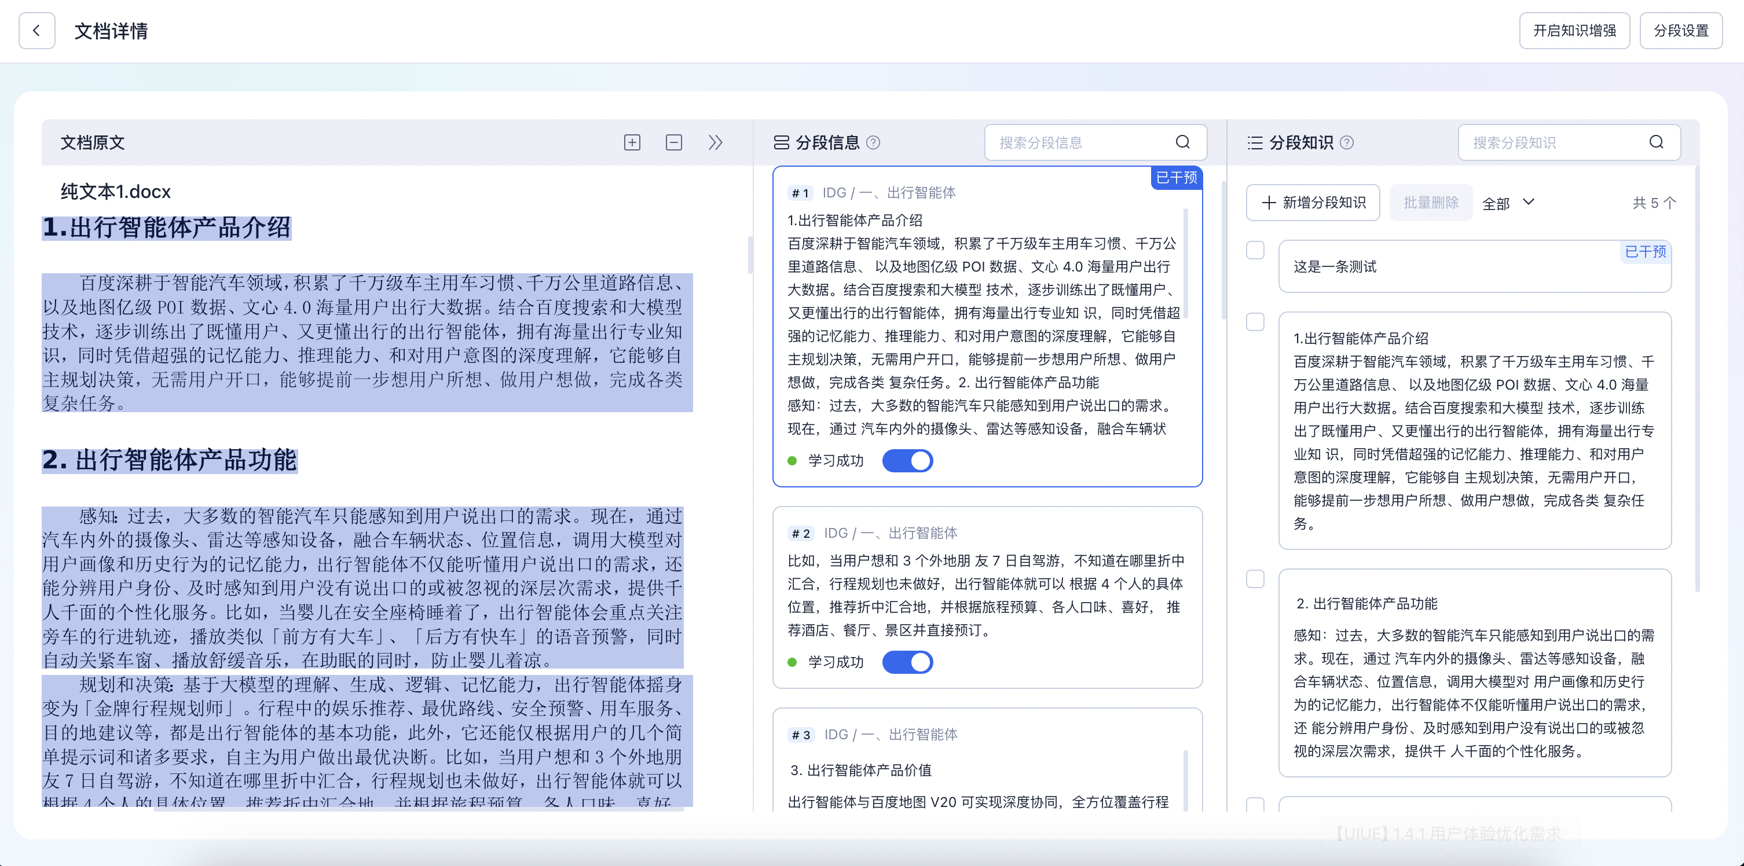1744x866 pixels.
Task: Check the box for 2. 出行智能体产品功能 knowledge
Action: pos(1255,579)
